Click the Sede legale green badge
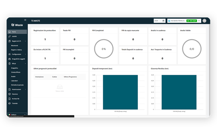The height and width of the screenshot is (136, 217). [x=192, y=21]
